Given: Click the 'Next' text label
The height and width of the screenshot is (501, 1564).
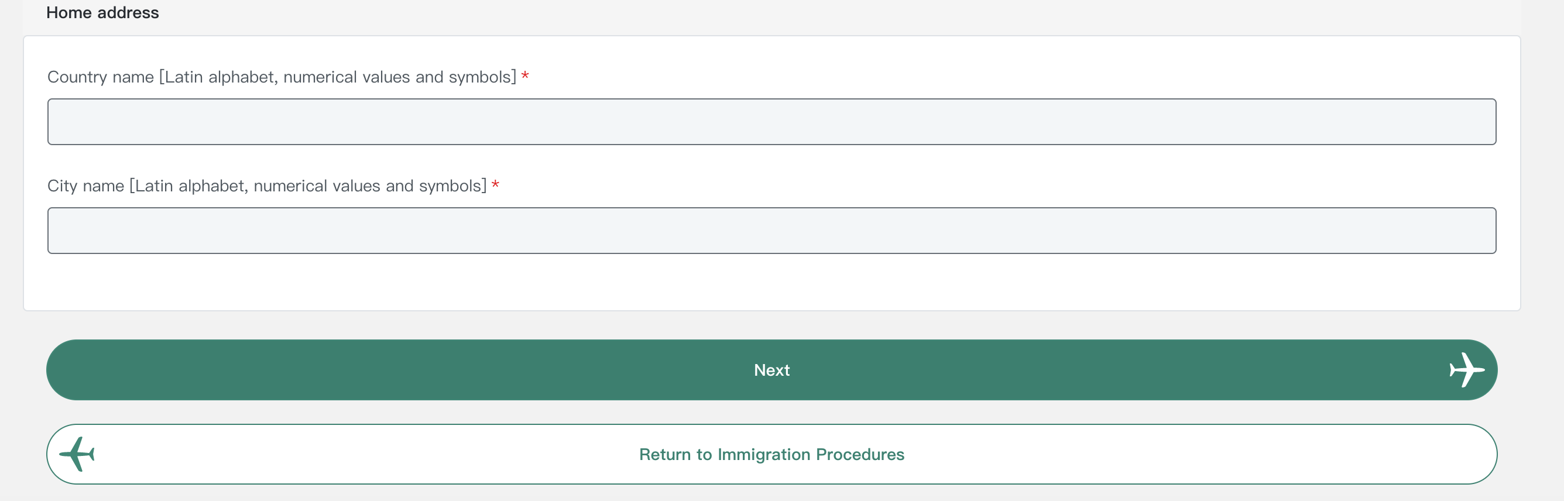Looking at the screenshot, I should [771, 370].
